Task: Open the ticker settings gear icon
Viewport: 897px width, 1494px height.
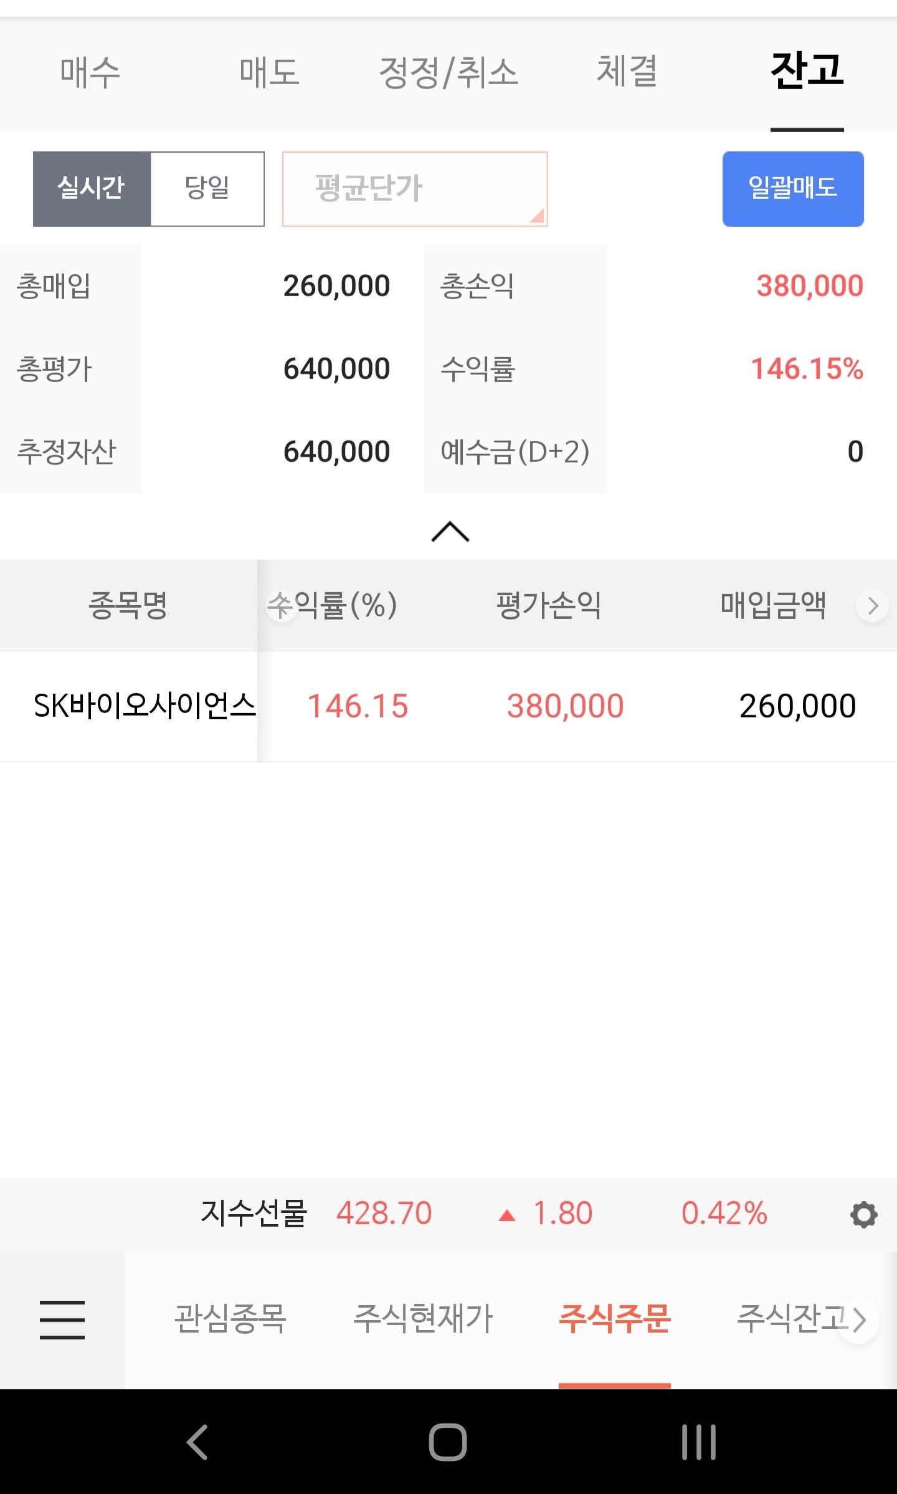Action: (x=863, y=1214)
